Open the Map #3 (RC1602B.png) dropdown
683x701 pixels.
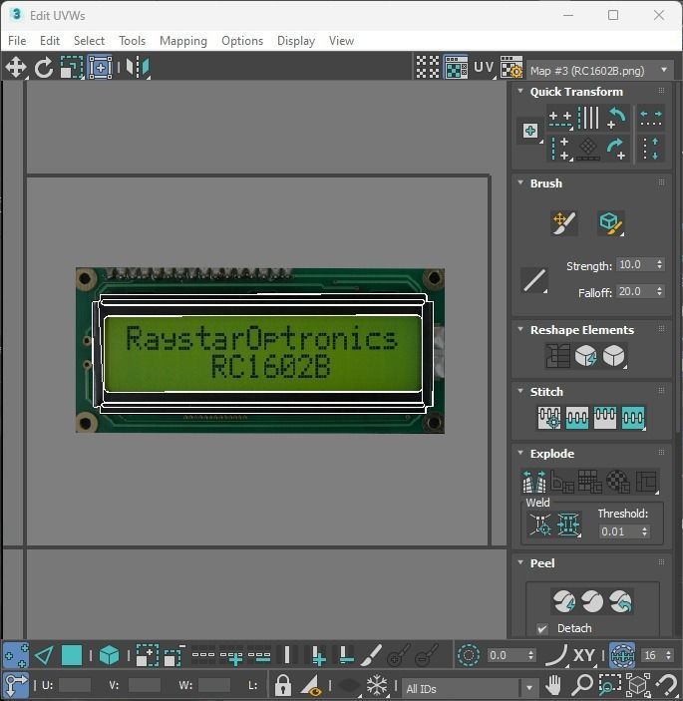(x=600, y=71)
